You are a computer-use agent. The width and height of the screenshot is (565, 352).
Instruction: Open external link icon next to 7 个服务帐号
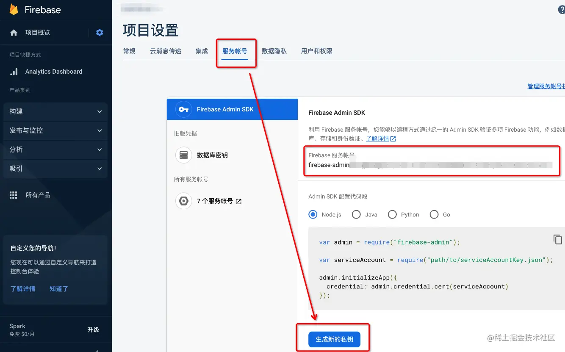238,202
